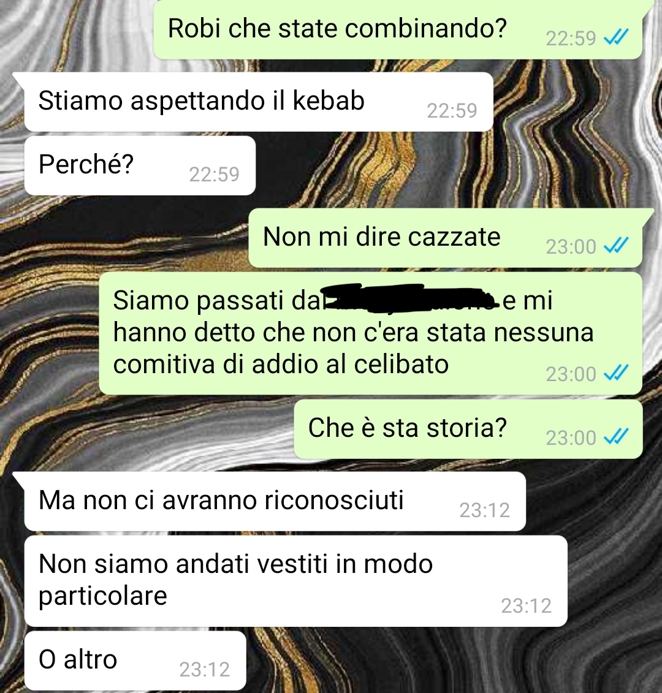The image size is (662, 693).
Task: Tap the 22:59 timestamp on the kebab message
Action: 452,110
